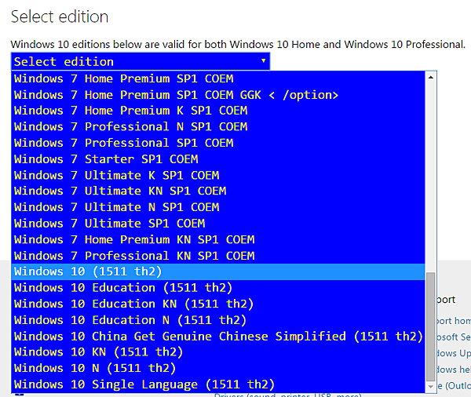Pick Windows 7 Professional N SP1 COEM
Image resolution: width=471 pixels, height=397 pixels.
(x=218, y=127)
